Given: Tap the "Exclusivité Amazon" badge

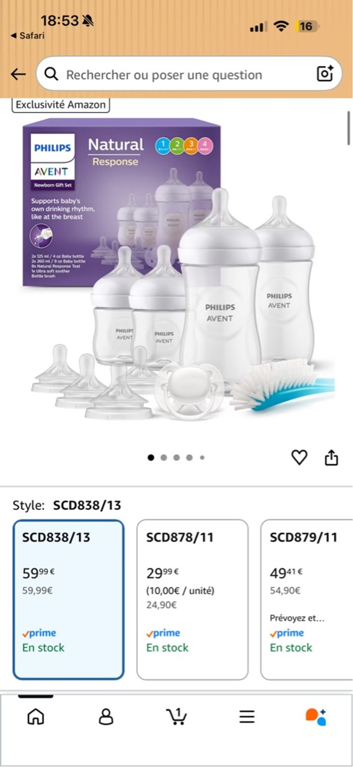Looking at the screenshot, I should 61,104.
